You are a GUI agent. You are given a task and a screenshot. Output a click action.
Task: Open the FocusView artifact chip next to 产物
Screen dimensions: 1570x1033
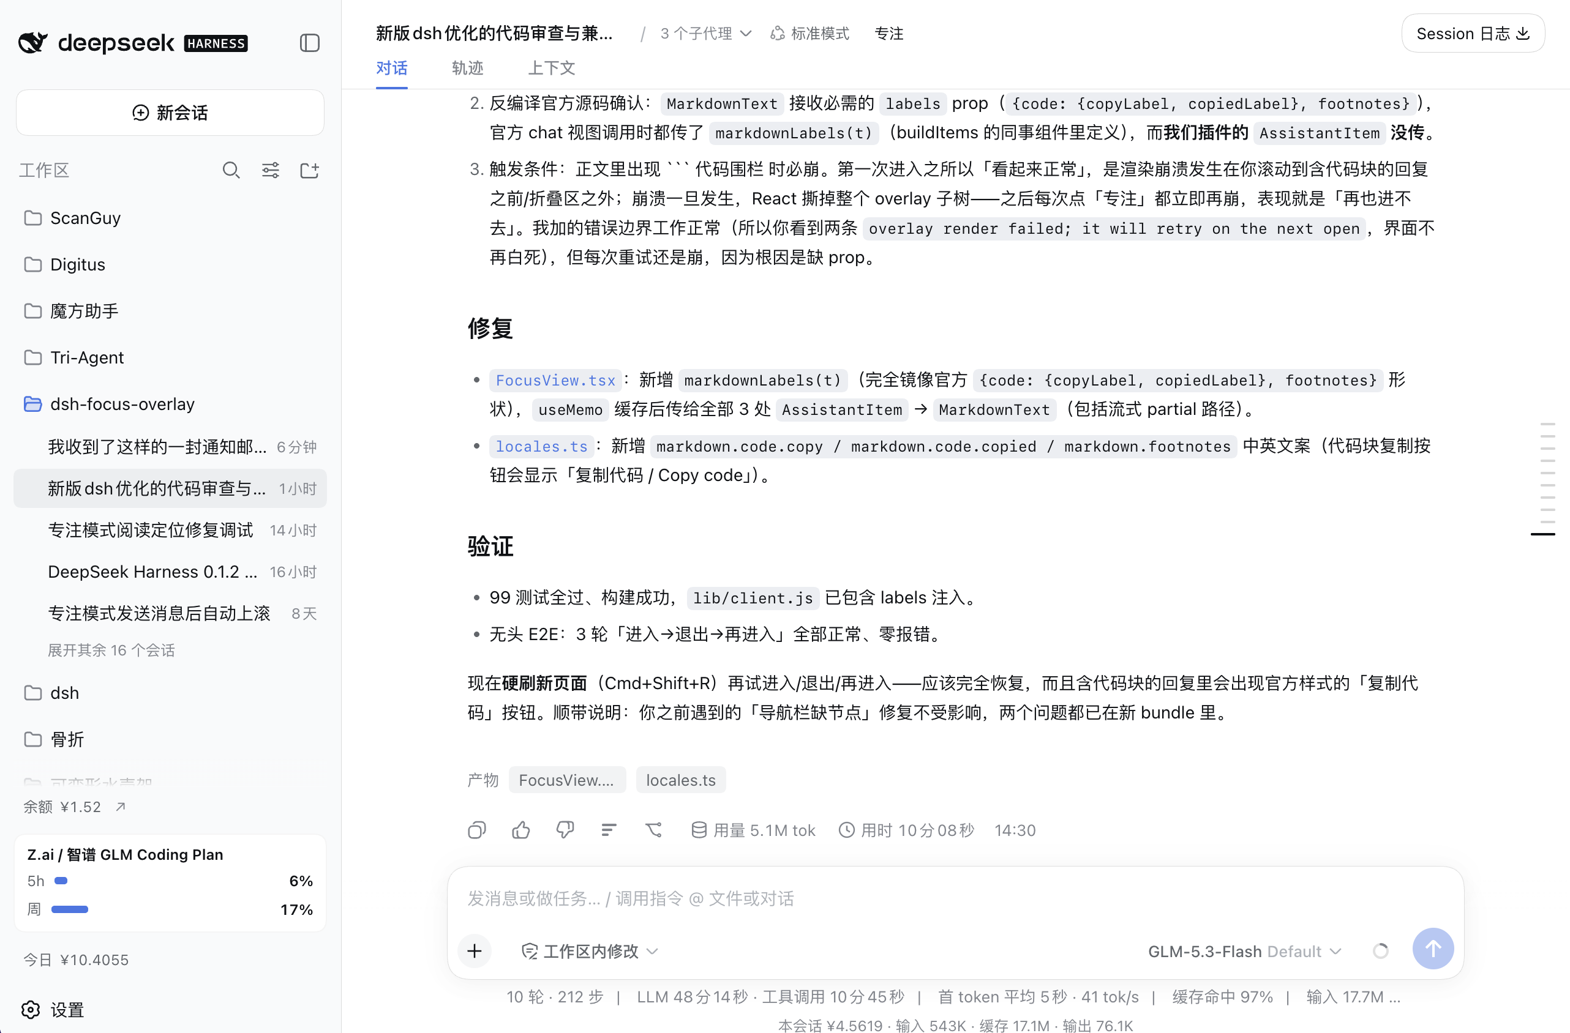click(x=566, y=780)
